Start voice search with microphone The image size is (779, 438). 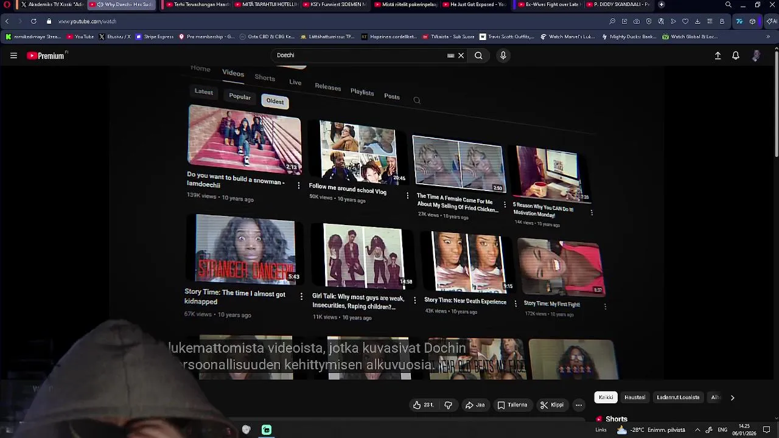pyautogui.click(x=503, y=55)
